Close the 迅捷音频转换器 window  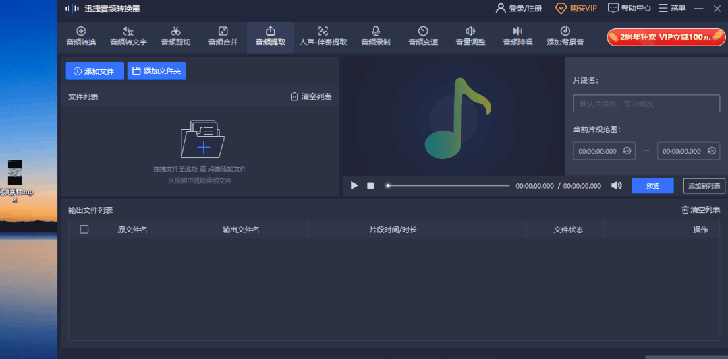tap(717, 8)
